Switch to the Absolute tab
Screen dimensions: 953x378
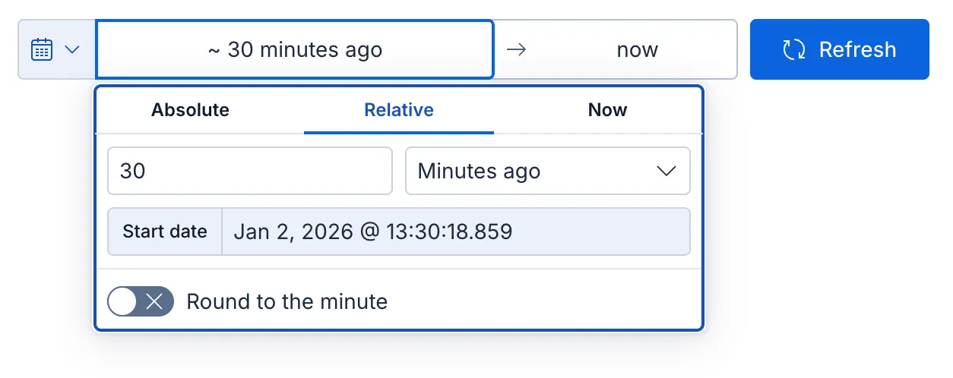coord(190,110)
